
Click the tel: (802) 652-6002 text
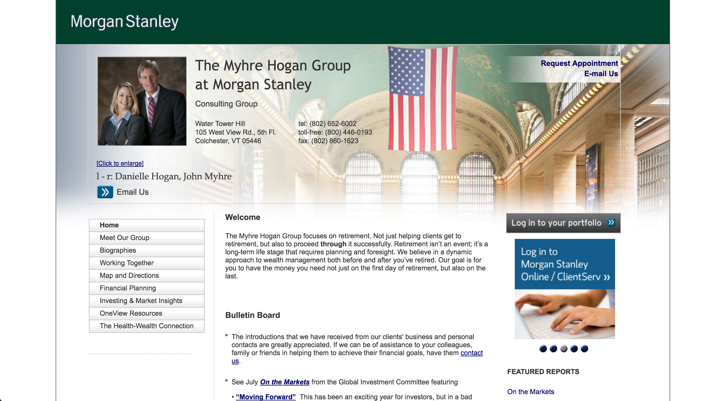coord(327,124)
